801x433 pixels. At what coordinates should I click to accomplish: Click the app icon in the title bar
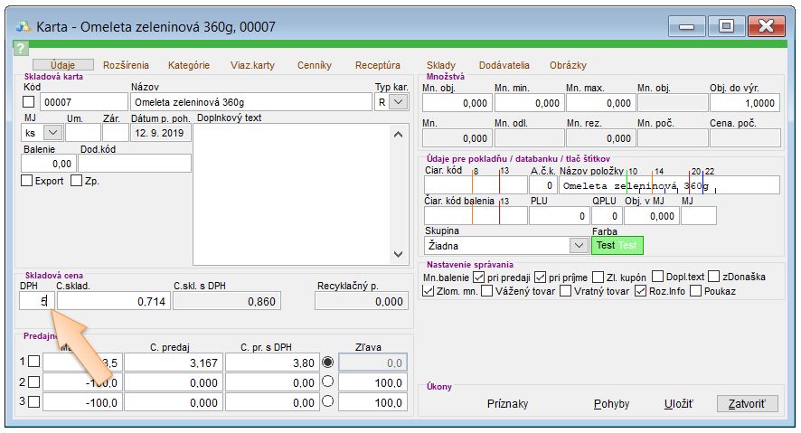[x=23, y=26]
